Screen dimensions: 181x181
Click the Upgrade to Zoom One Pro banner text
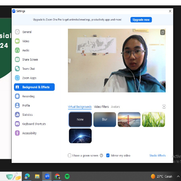77,20
